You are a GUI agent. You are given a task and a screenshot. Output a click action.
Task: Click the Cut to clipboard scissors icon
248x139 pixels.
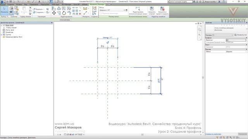pos(30,8)
